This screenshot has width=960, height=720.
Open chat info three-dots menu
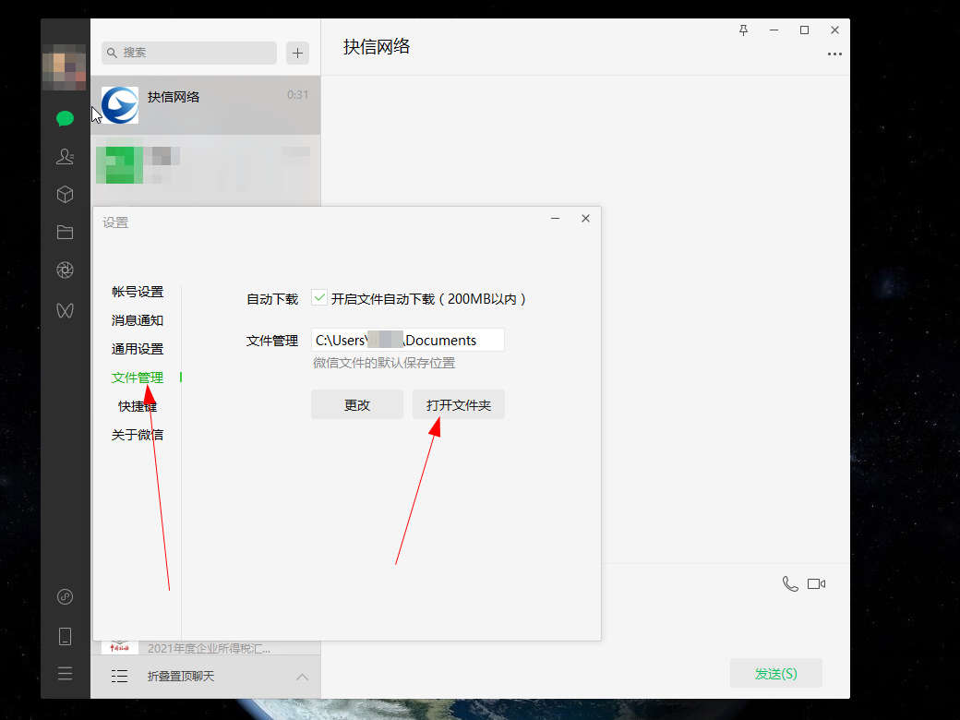(x=834, y=54)
